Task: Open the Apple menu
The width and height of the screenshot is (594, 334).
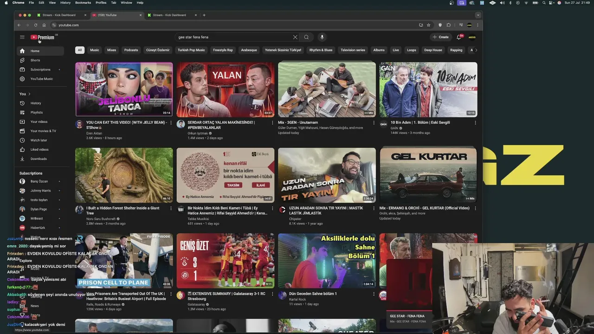Action: [x=6, y=3]
